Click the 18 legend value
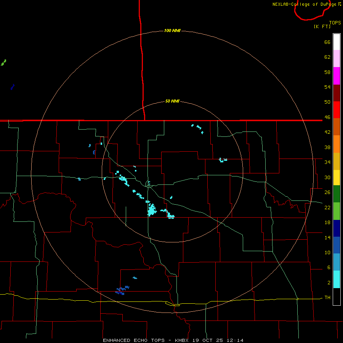Viewport: 343px width, 343px height. tap(327, 223)
